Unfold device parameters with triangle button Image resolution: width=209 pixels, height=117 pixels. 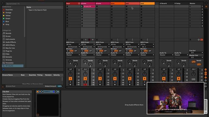[40, 92]
